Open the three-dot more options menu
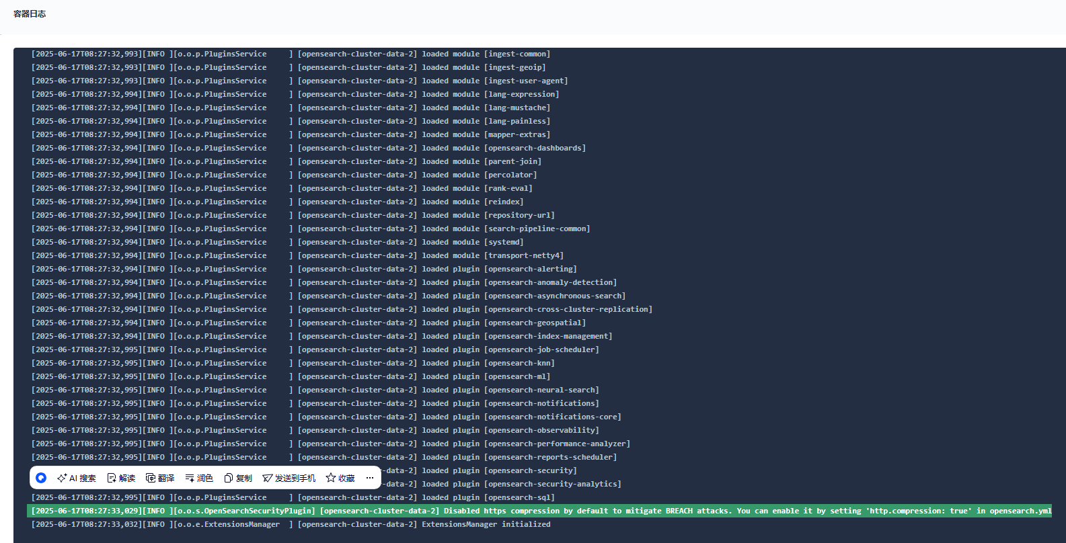Image resolution: width=1066 pixels, height=543 pixels. point(369,478)
